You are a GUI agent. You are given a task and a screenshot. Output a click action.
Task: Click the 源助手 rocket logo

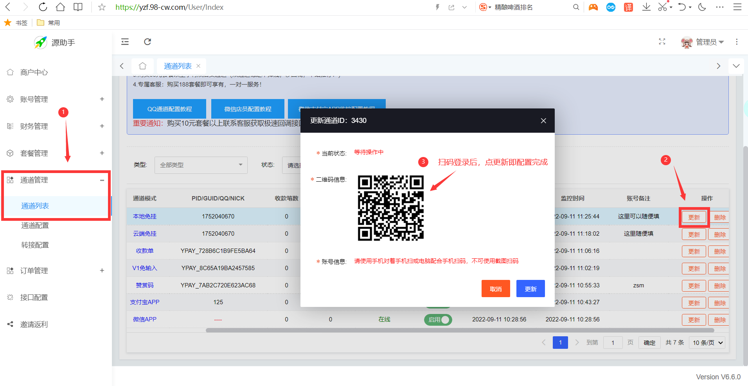(x=41, y=42)
